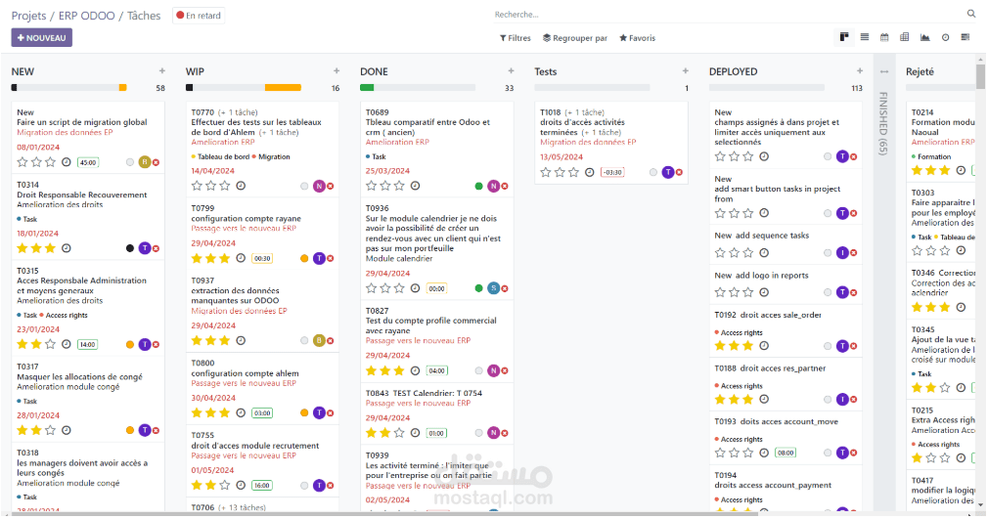
Task: Open activity clock on T0799 card
Action: [x=241, y=258]
